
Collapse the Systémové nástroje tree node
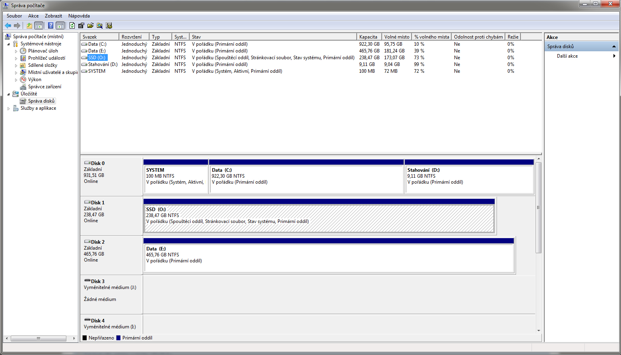point(8,44)
